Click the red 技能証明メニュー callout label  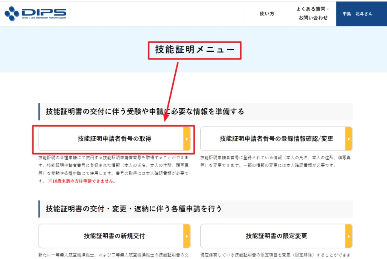click(194, 49)
